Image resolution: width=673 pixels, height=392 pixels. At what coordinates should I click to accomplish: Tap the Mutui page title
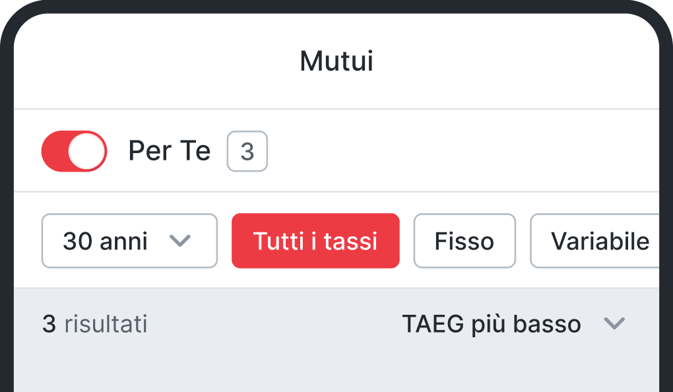click(336, 61)
